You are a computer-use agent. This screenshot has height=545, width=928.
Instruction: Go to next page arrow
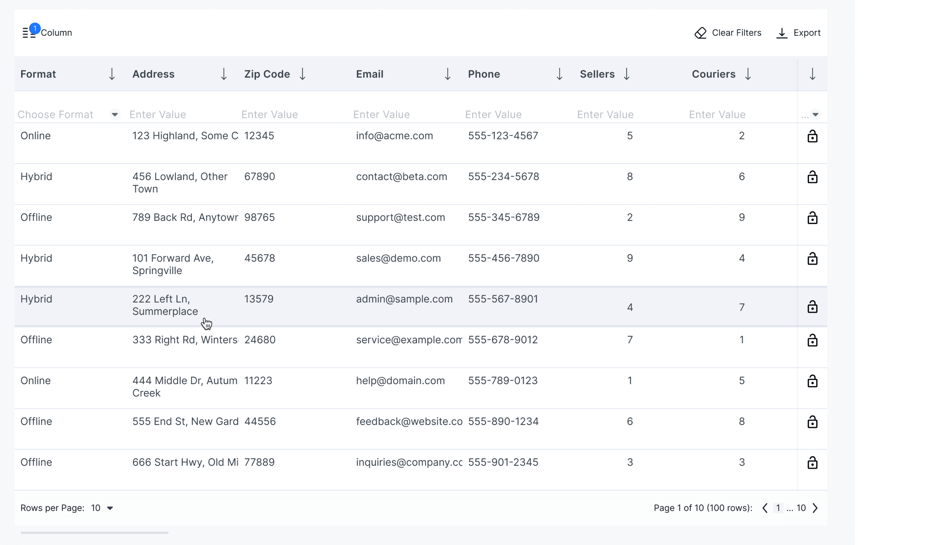pos(815,508)
